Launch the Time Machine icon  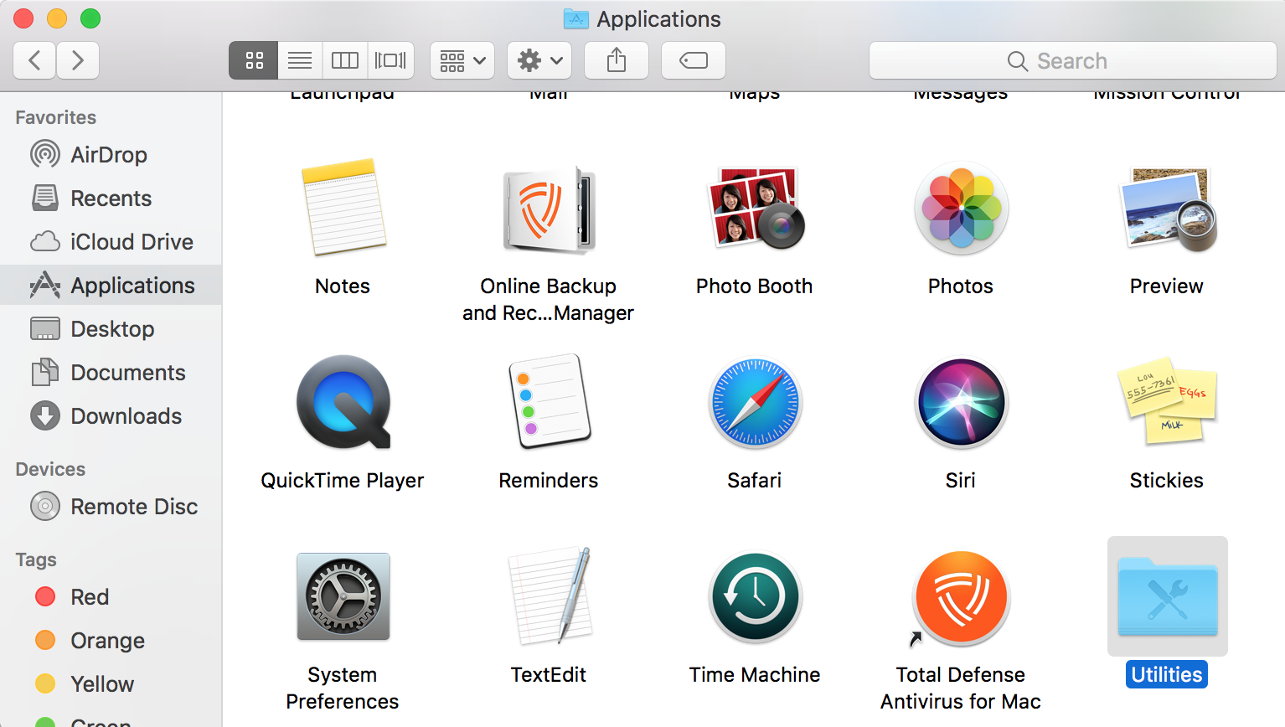pyautogui.click(x=755, y=597)
